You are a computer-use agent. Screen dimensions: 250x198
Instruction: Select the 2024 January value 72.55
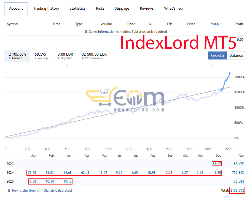[x=32, y=172]
